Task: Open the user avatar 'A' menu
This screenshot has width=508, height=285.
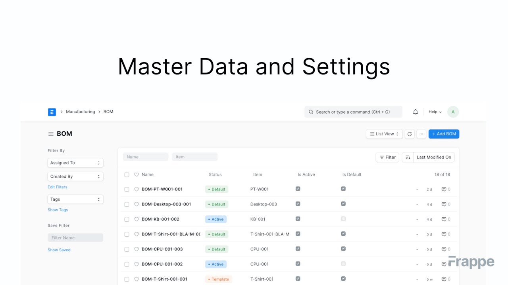Action: click(453, 112)
